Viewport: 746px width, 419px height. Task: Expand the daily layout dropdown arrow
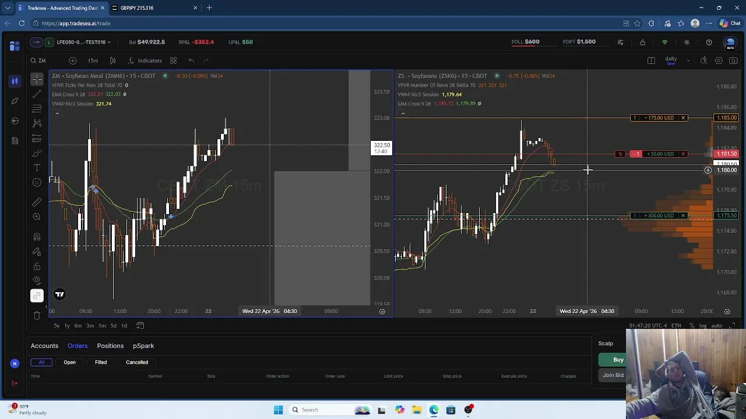coord(688,61)
